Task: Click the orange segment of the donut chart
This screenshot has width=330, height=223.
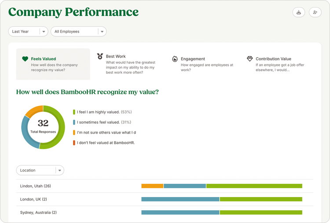Action: [x=34, y=111]
